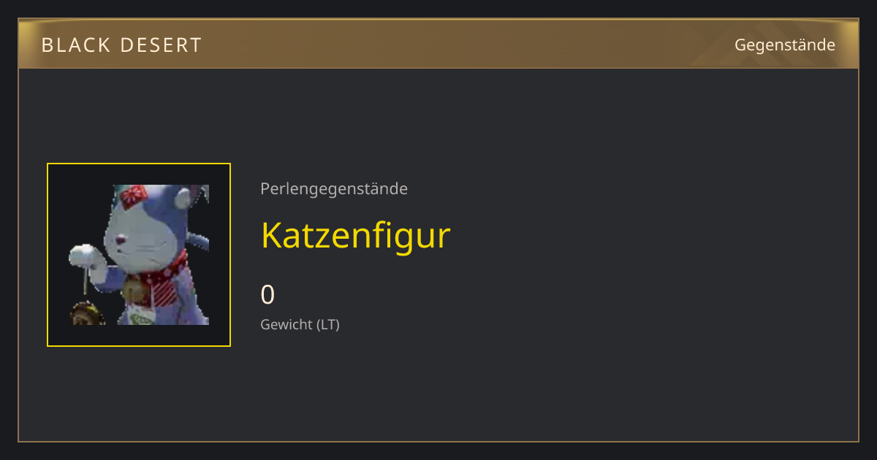Image resolution: width=877 pixels, height=460 pixels.
Task: Click the red flower bow on cat's head
Action: [x=134, y=194]
